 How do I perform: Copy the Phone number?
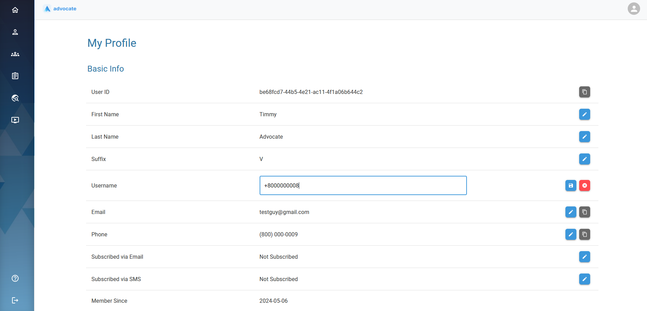click(584, 234)
